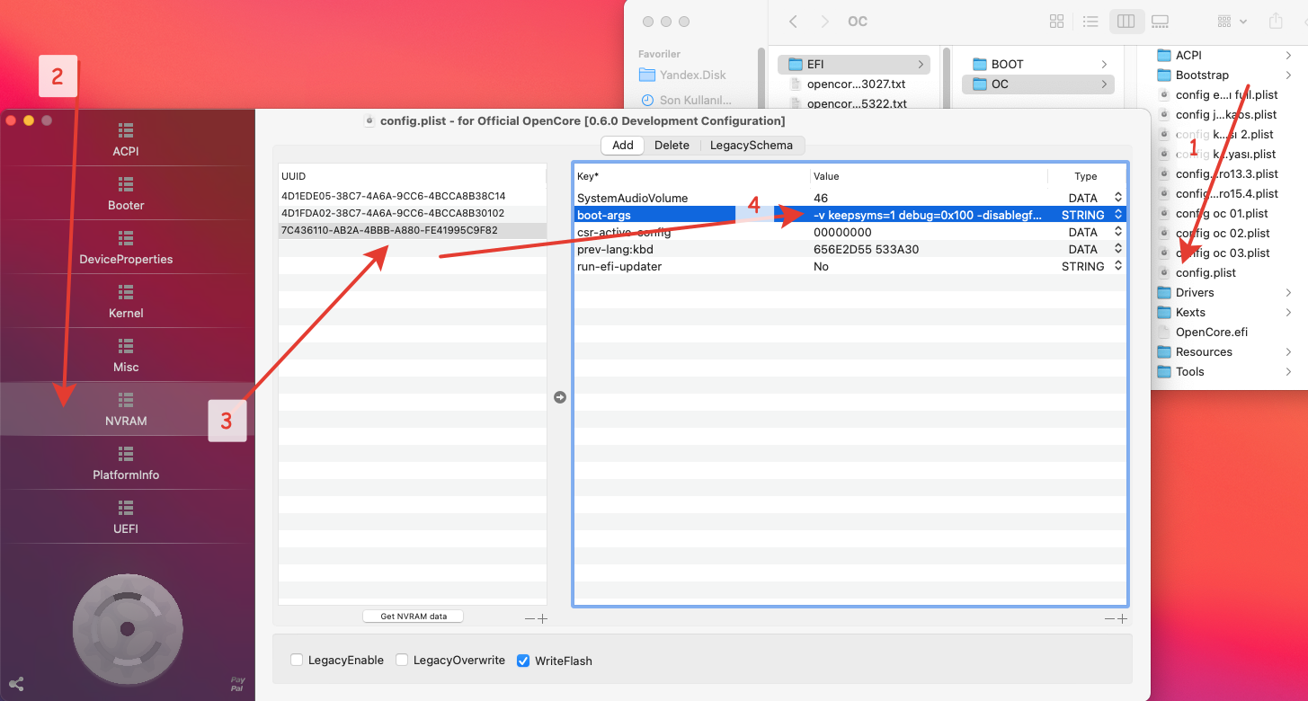
Task: Open Type dropdown for SystemAudioVolume row
Action: [x=1118, y=198]
